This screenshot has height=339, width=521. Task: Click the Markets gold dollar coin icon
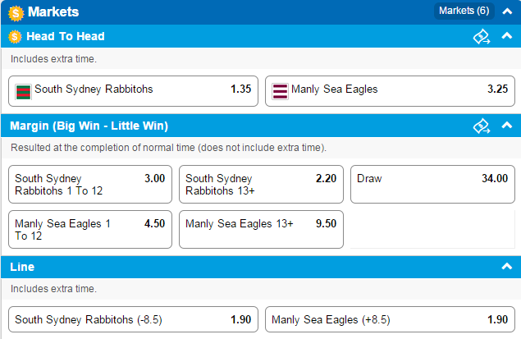pyautogui.click(x=16, y=13)
